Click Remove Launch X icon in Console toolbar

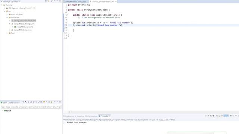tap(211, 116)
